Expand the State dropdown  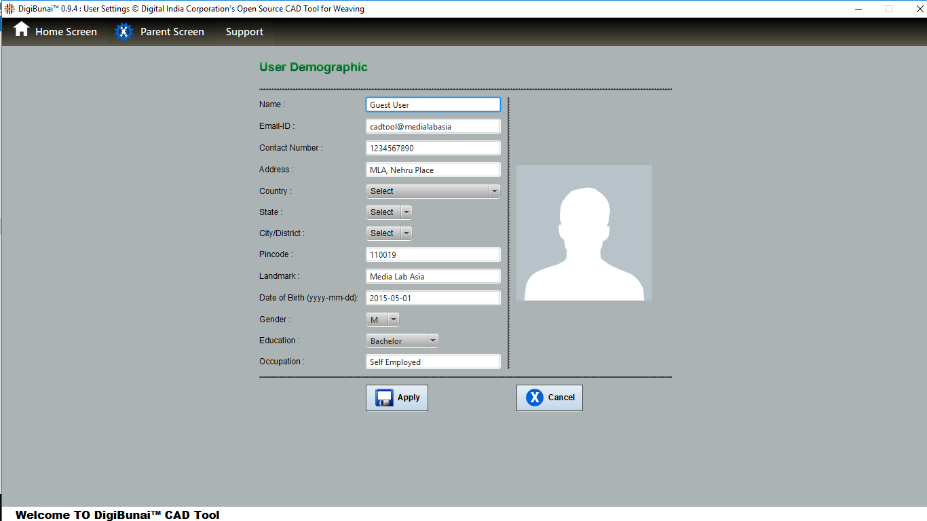tap(389, 212)
